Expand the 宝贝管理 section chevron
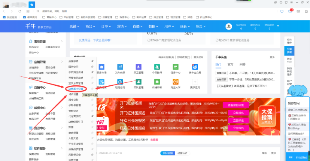310x161 pixels. click(62, 41)
